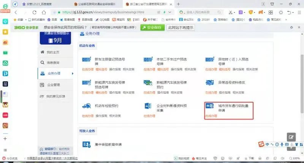Click the 异常选号资料修改 icon
This screenshot has height=163, width=304.
(x=210, y=82)
